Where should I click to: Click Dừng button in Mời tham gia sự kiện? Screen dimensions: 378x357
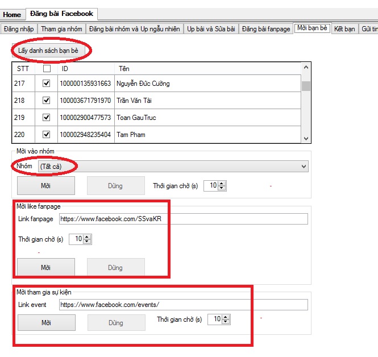click(116, 322)
